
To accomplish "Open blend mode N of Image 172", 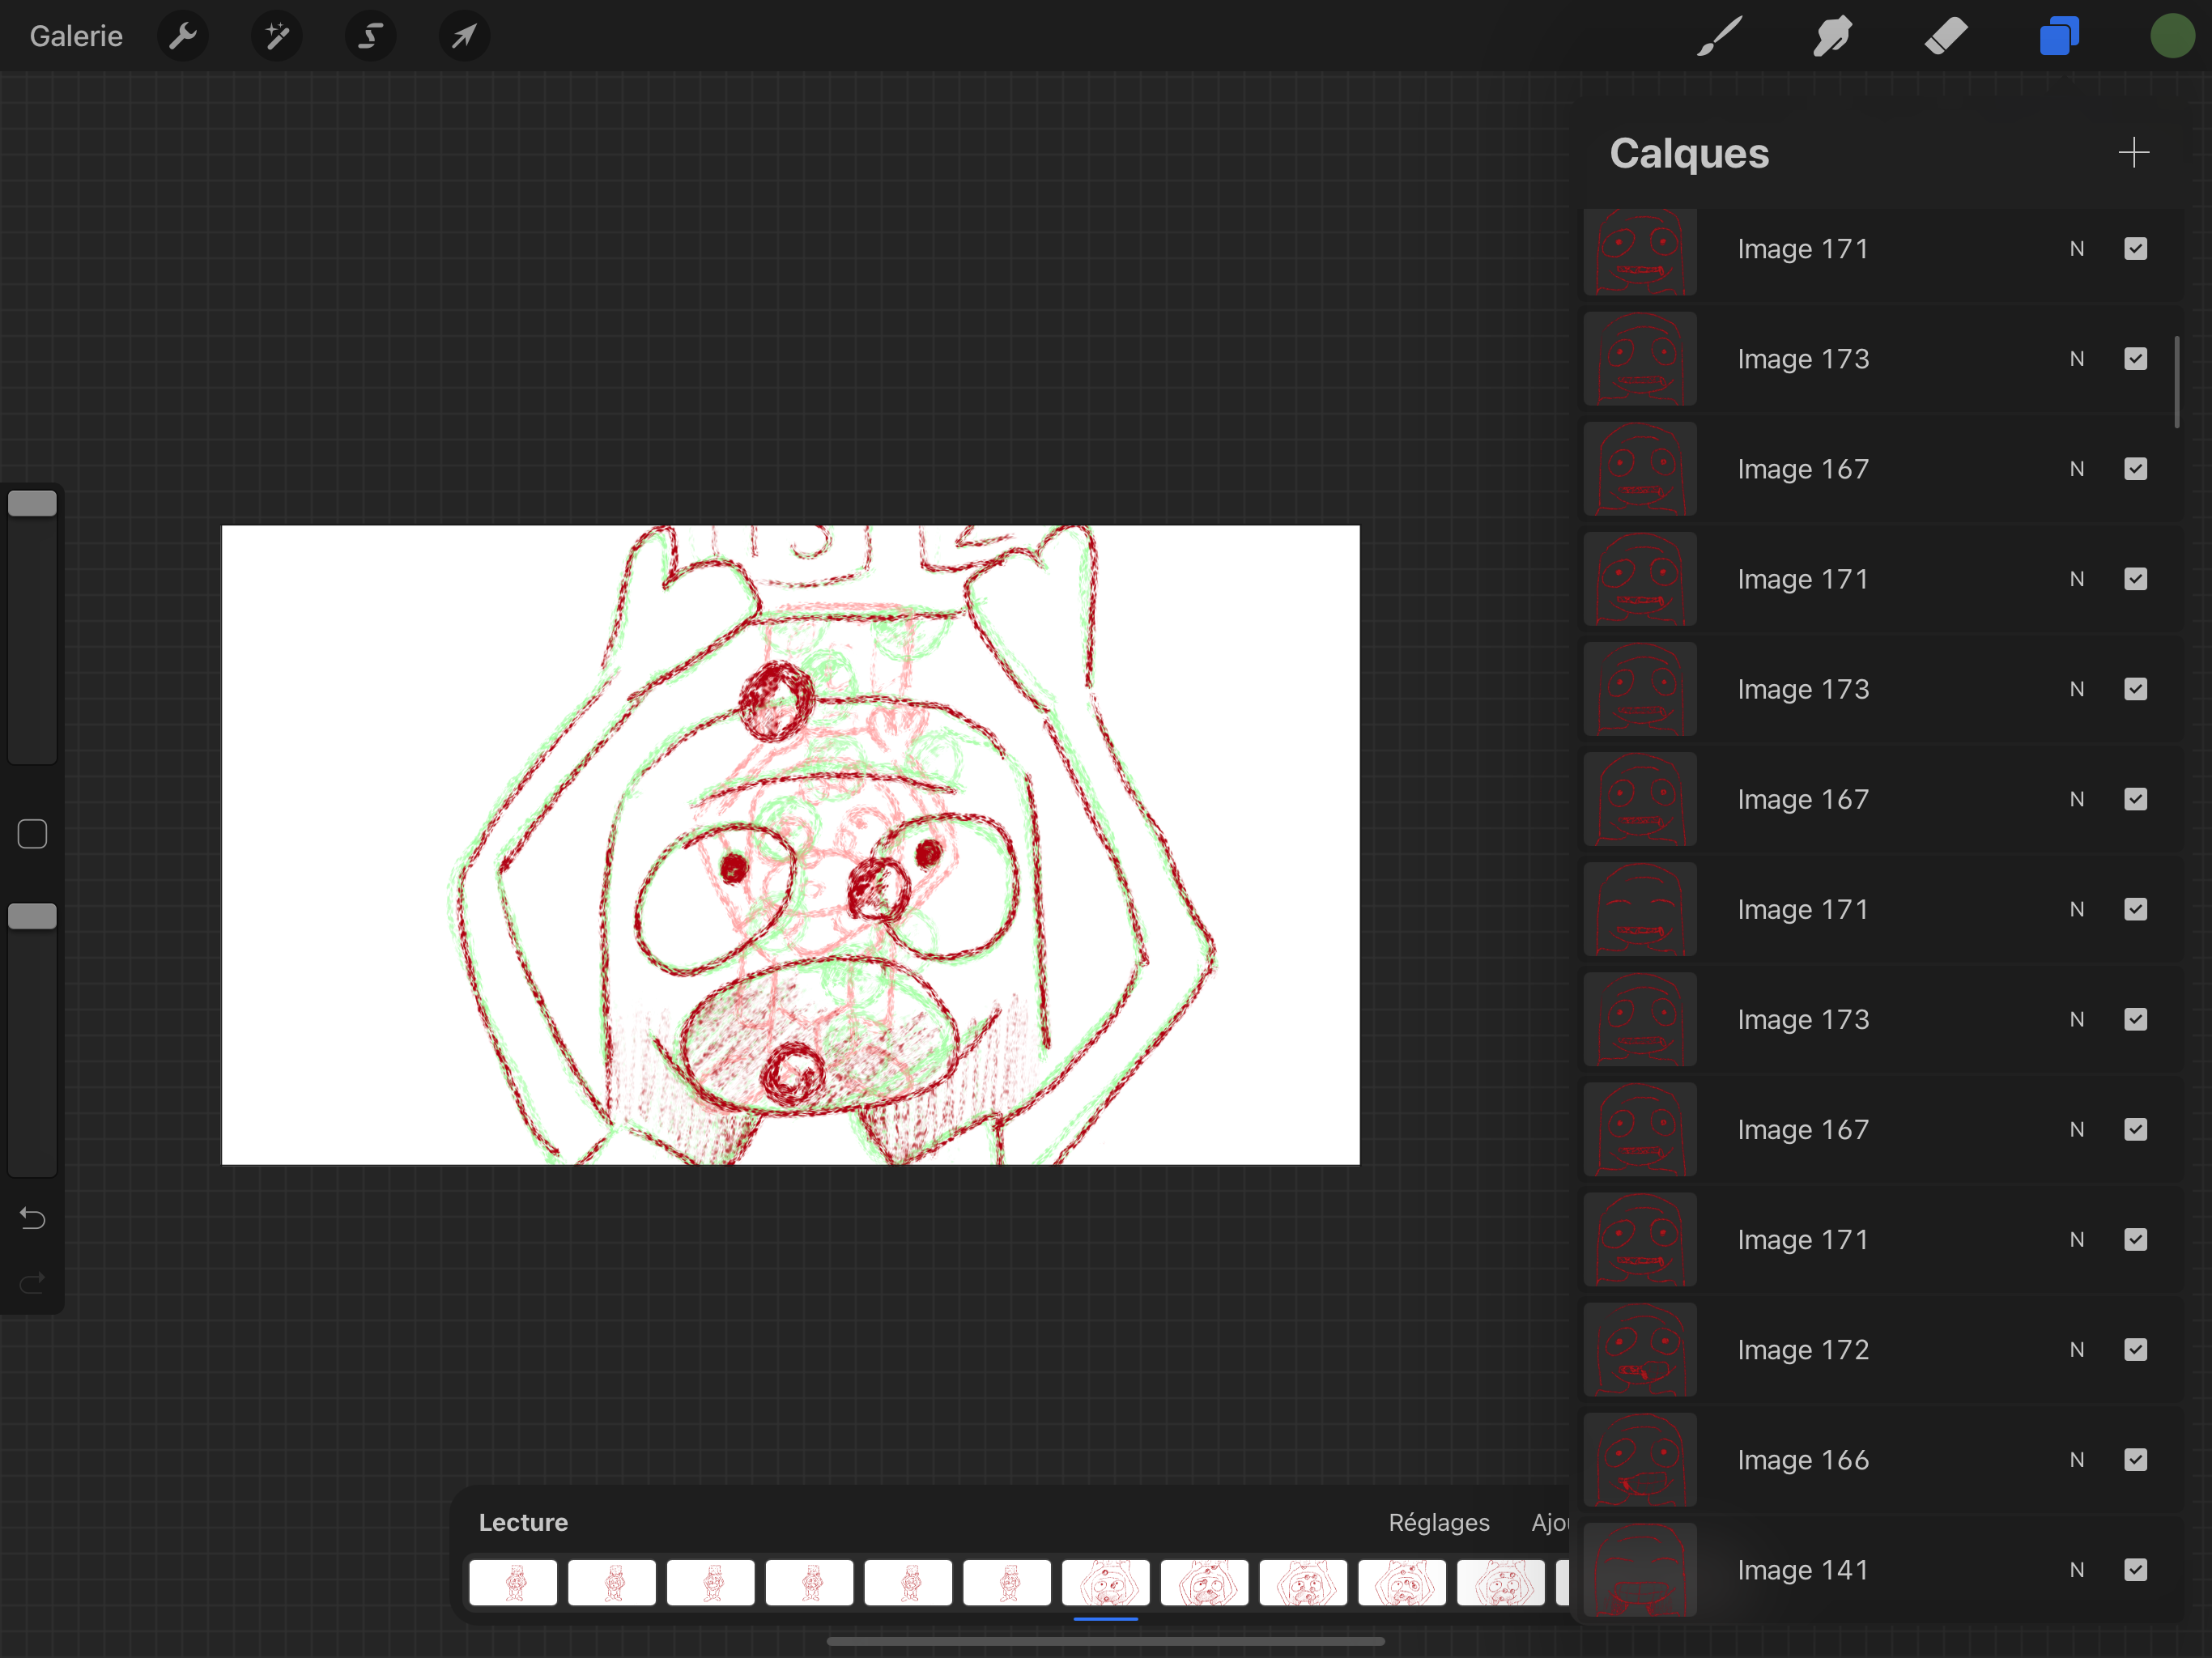I will (x=2077, y=1350).
